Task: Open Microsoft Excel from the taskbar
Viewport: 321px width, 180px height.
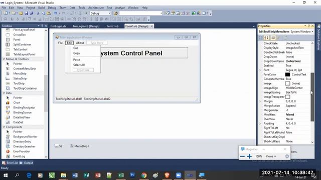Action: [x=121, y=175]
